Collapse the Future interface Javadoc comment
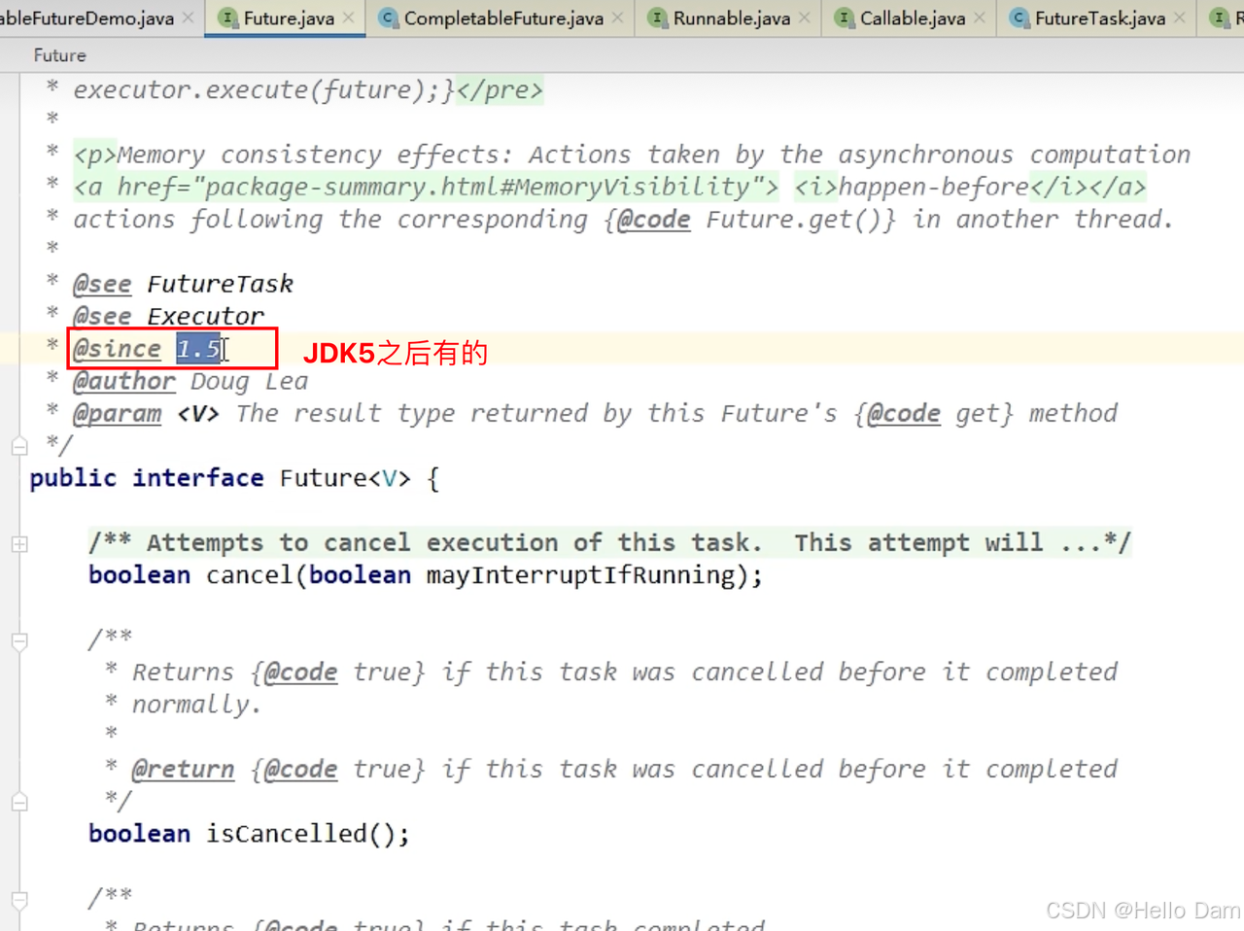The image size is (1244, 931). [x=19, y=446]
